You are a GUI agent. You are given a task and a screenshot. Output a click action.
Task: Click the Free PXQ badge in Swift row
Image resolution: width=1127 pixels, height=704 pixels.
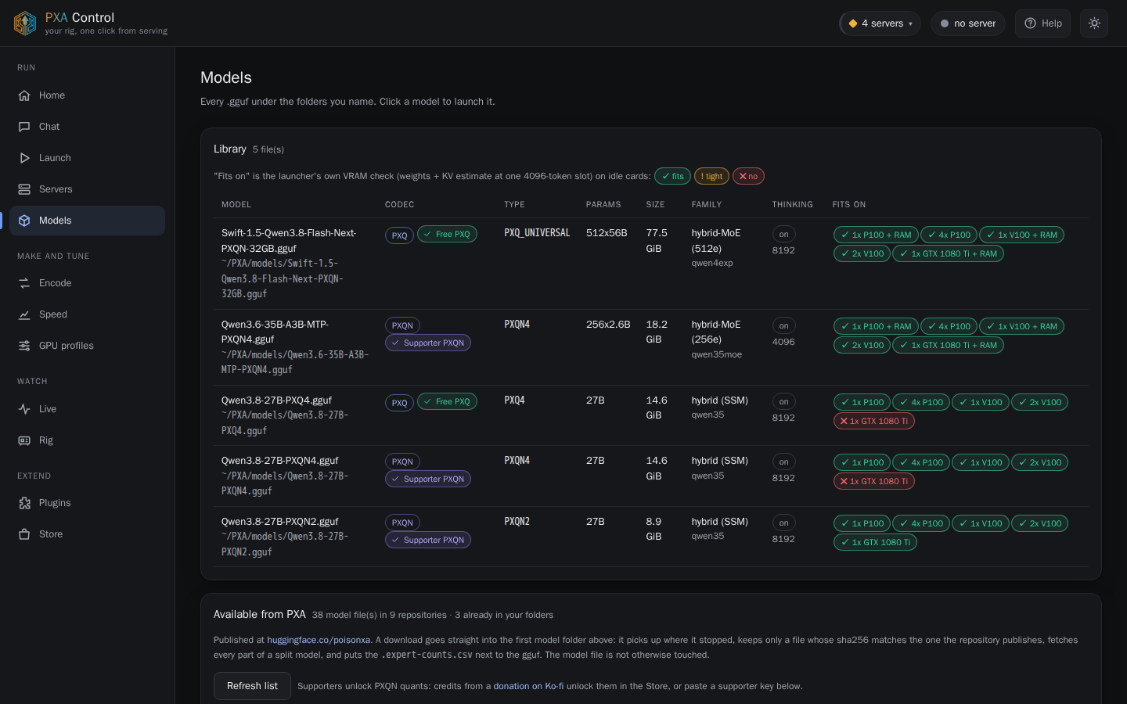coord(447,234)
